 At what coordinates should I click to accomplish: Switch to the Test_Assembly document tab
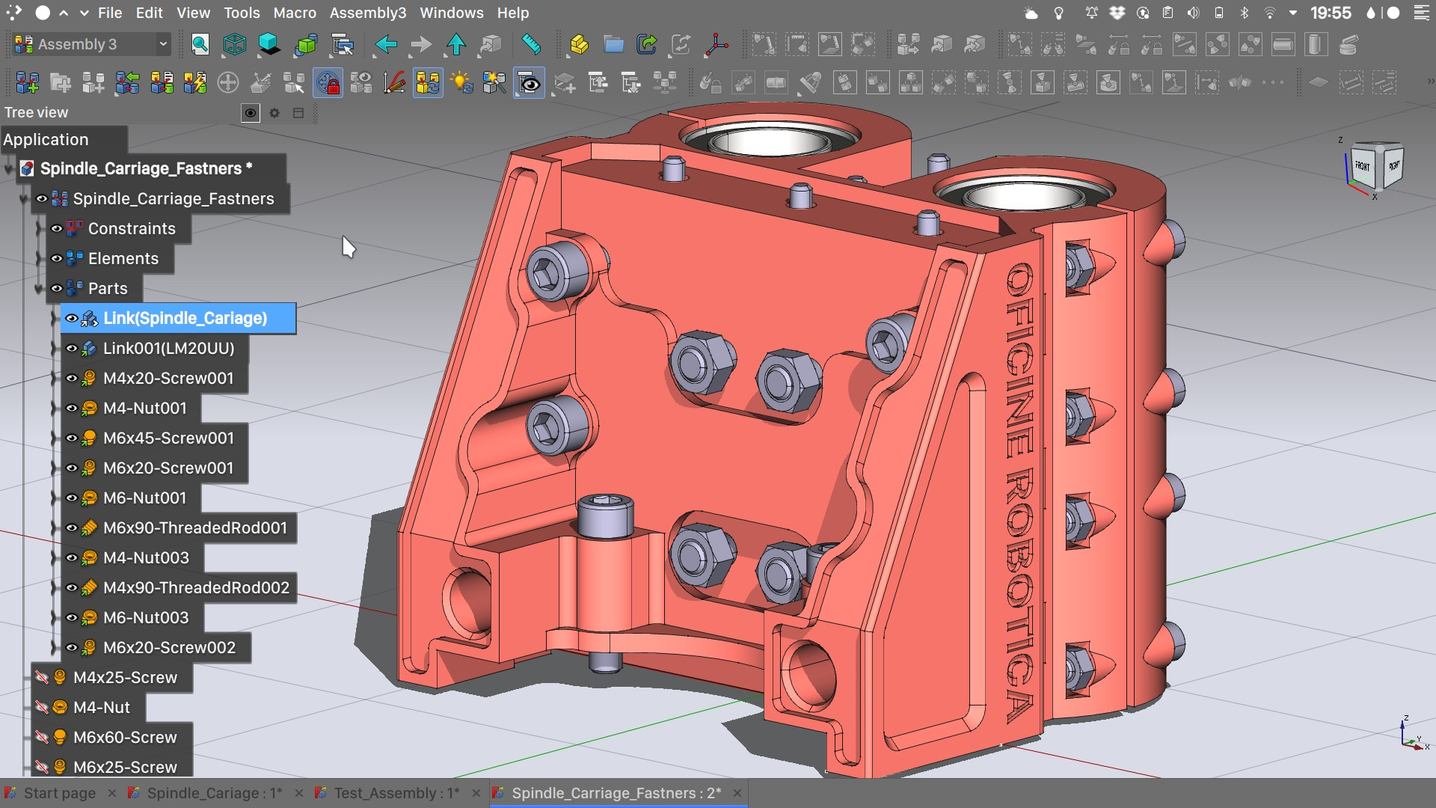tap(396, 793)
